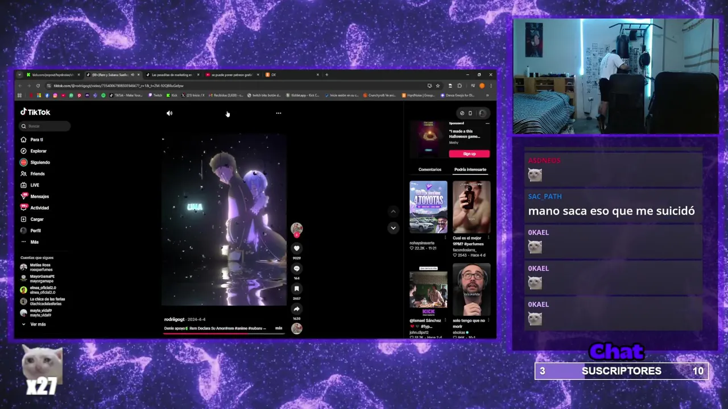Open the Chrome extensions icon
Screen dimensions: 728x409
tap(460, 86)
